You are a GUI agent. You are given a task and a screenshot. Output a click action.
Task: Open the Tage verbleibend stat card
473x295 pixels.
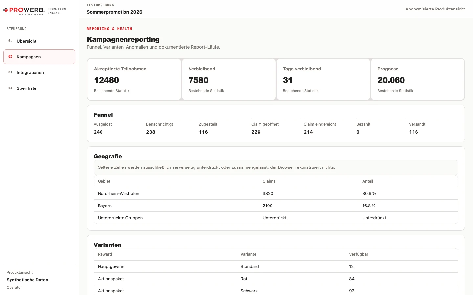click(x=323, y=79)
